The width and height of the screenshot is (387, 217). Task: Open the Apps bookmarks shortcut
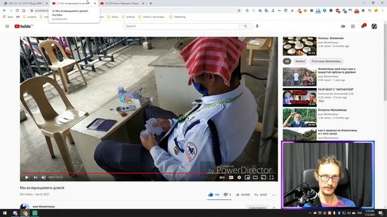pos(8,17)
